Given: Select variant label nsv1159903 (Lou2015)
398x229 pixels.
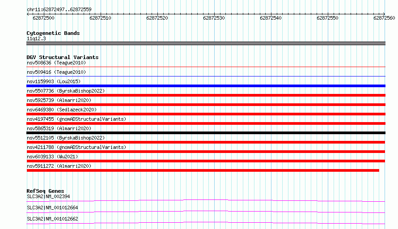Looking at the screenshot, I should [54, 81].
